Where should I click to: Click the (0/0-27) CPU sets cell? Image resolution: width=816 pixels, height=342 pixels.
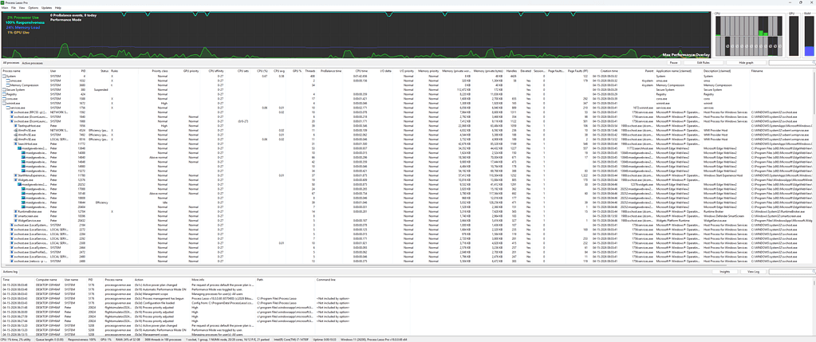click(x=243, y=121)
